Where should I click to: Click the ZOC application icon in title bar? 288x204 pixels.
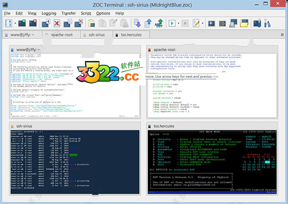click(x=5, y=5)
